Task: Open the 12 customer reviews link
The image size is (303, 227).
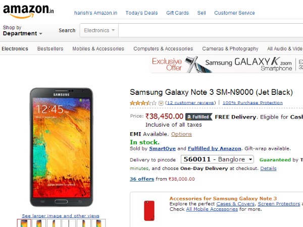Action: coord(190,103)
